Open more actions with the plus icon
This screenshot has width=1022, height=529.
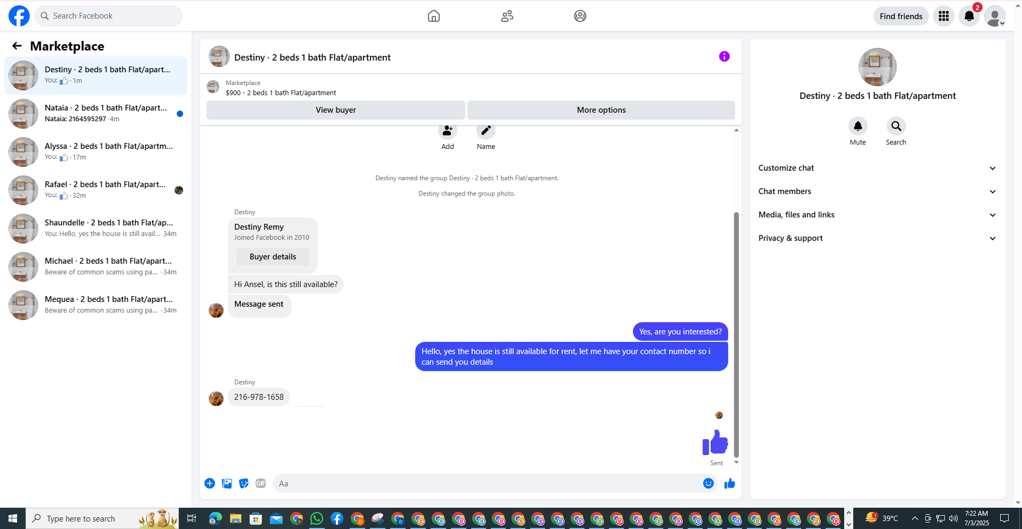pos(210,483)
